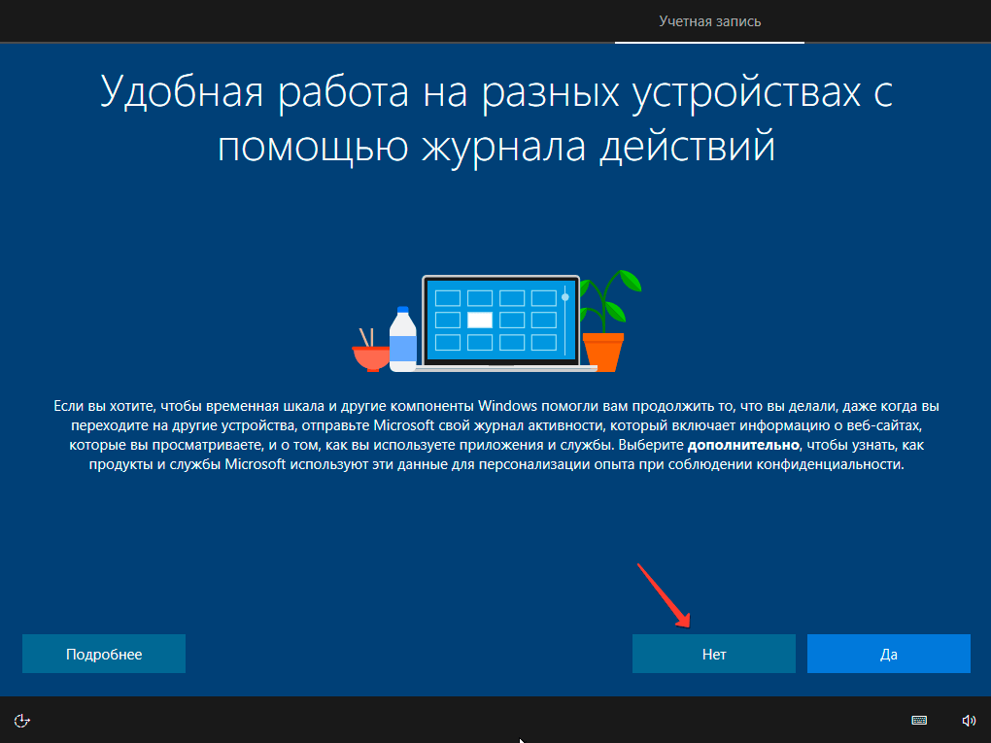The height and width of the screenshot is (743, 991).
Task: Click the bold word дополнительно
Action: [x=743, y=445]
